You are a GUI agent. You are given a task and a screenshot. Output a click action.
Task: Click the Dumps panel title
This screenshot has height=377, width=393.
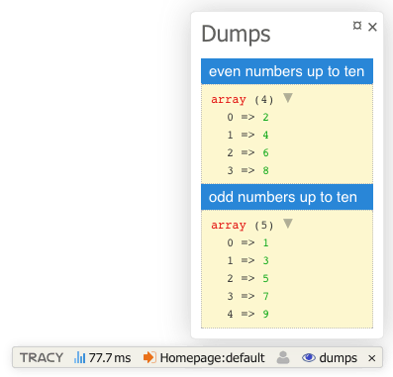coord(236,35)
